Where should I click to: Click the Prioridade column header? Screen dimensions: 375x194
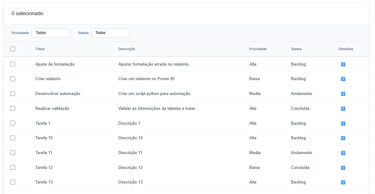(x=258, y=49)
